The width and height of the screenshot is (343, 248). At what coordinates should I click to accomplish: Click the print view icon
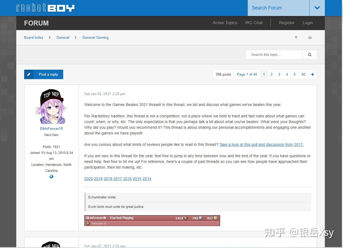point(310,38)
